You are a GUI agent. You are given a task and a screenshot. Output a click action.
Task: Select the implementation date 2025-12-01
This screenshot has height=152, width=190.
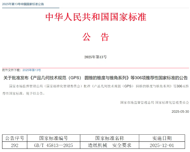pos(162,145)
